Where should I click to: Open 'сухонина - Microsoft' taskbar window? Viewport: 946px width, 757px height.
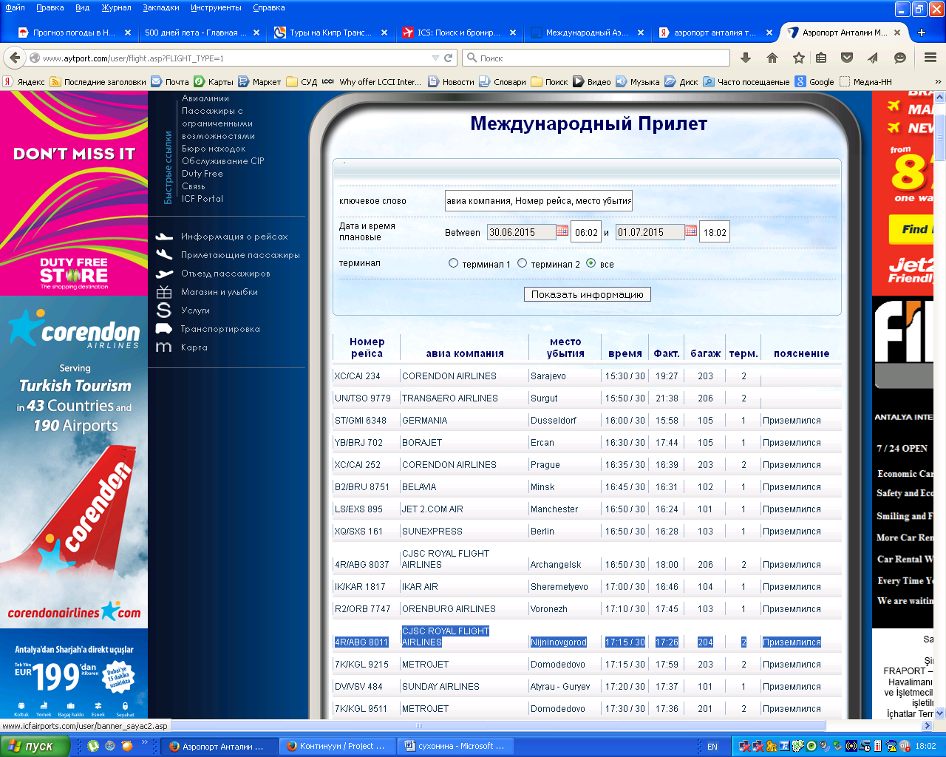(456, 747)
